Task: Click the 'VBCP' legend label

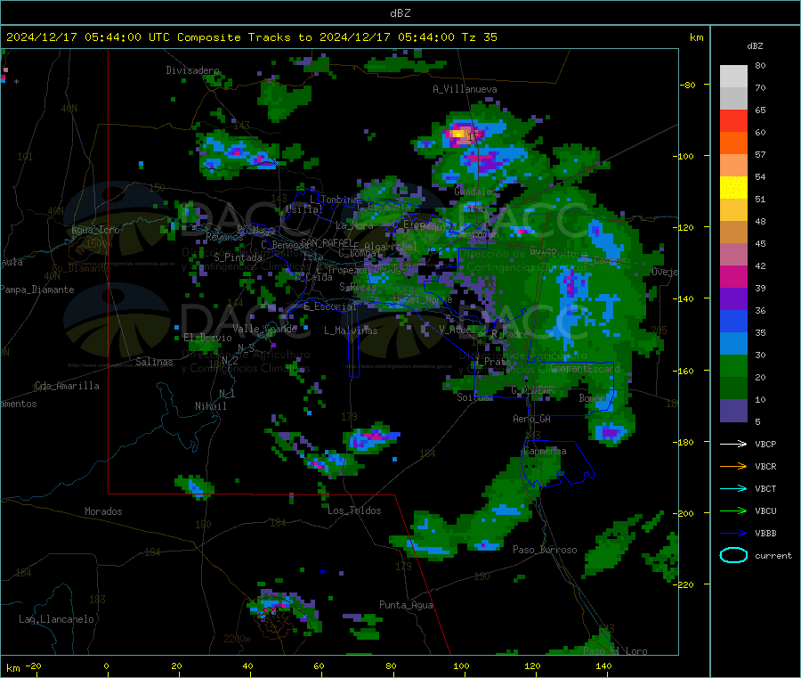Action: tap(765, 444)
